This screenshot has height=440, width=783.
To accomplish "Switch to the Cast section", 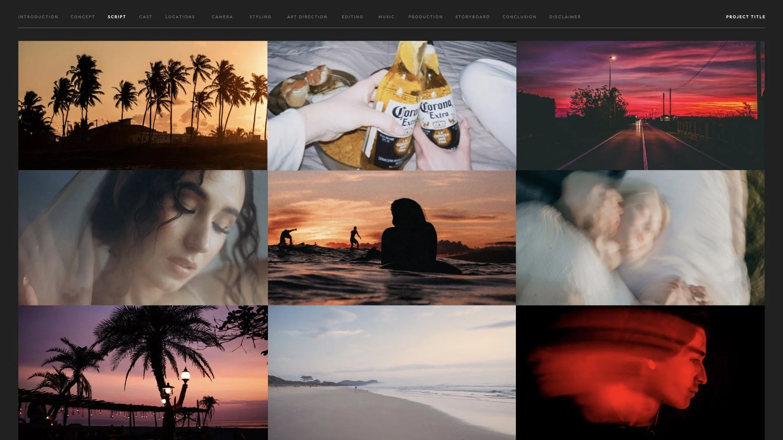I will tap(146, 17).
